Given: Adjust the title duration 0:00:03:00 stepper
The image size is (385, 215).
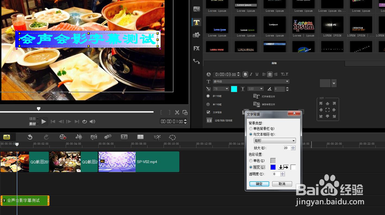Looking at the screenshot, I should [238, 74].
